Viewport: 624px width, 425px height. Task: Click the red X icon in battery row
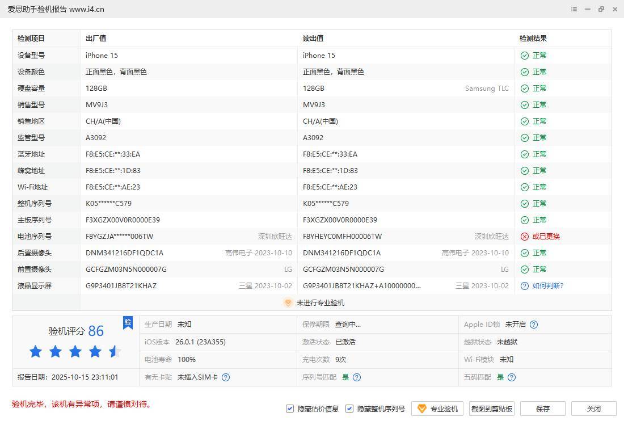[x=525, y=237]
